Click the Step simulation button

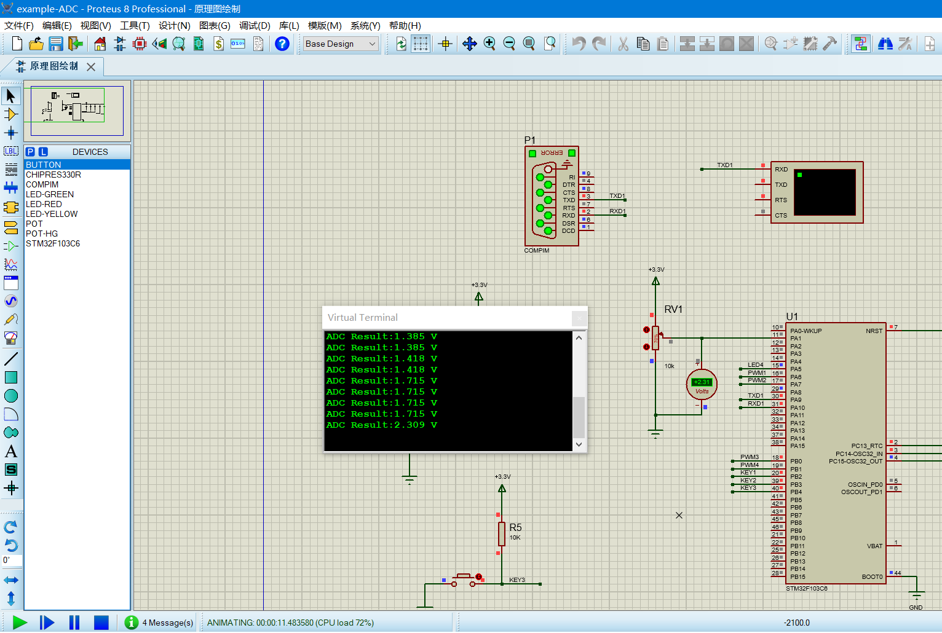pos(47,623)
